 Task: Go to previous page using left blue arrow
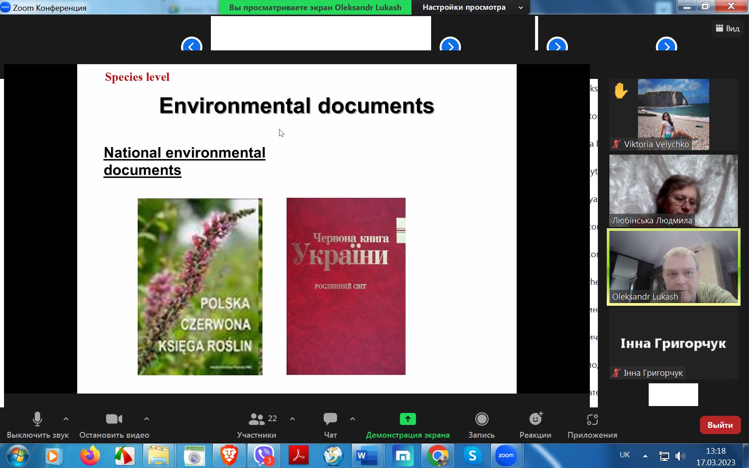point(192,45)
